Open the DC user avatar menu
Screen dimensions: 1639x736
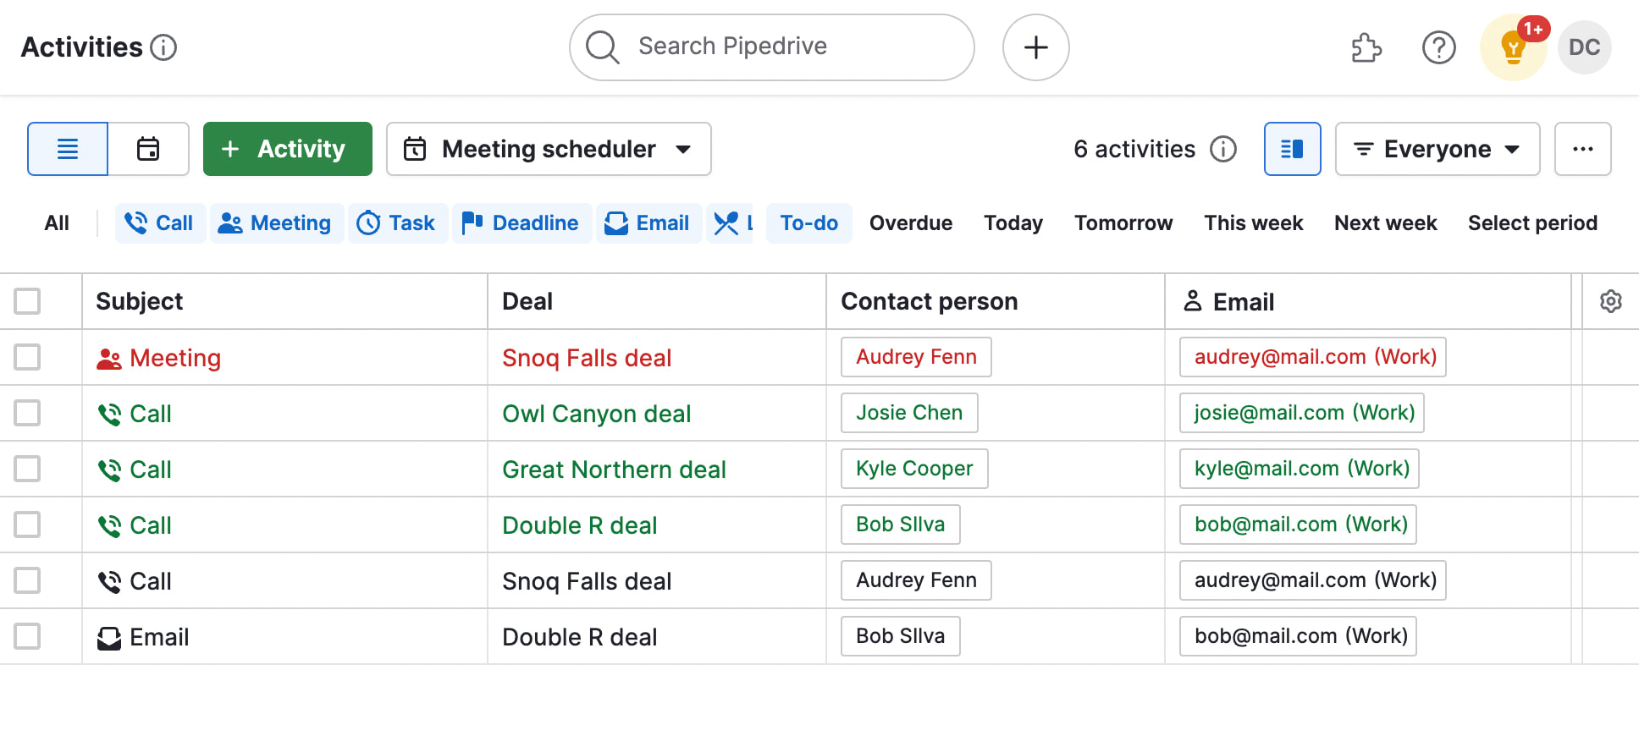coord(1585,47)
